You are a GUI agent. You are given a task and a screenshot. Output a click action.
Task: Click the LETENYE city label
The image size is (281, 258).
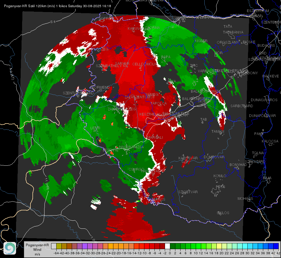111,150
